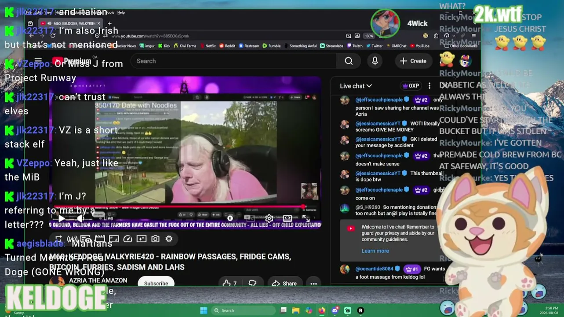This screenshot has height=317, width=564.
Task: Click the 130% zoom level indicator
Action: pyautogui.click(x=369, y=36)
